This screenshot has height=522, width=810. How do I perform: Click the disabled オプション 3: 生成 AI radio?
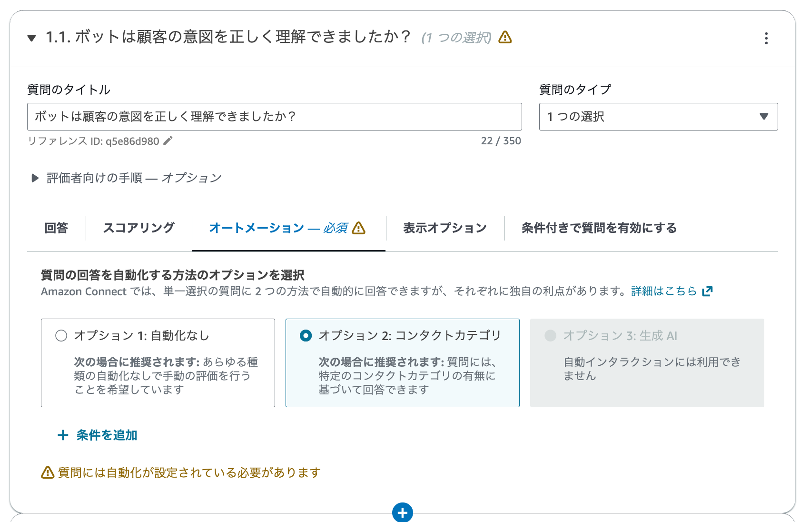pyautogui.click(x=550, y=335)
